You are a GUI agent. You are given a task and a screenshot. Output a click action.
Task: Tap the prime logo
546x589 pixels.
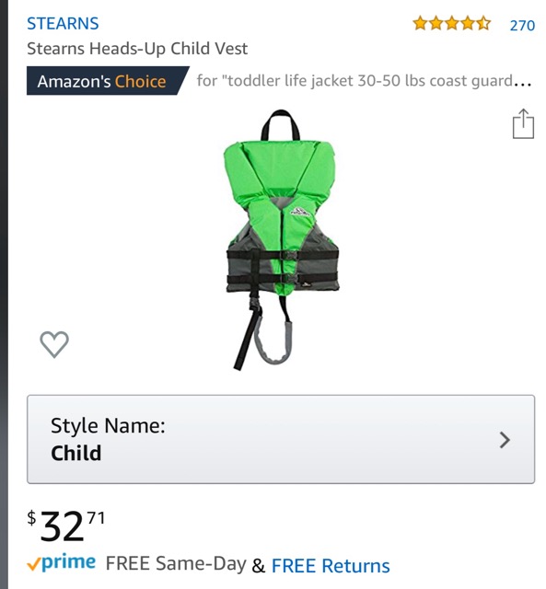pos(61,563)
